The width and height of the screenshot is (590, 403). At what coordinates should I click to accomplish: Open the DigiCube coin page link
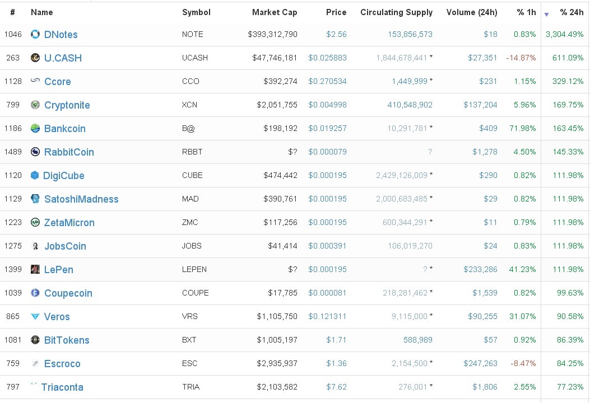(63, 176)
